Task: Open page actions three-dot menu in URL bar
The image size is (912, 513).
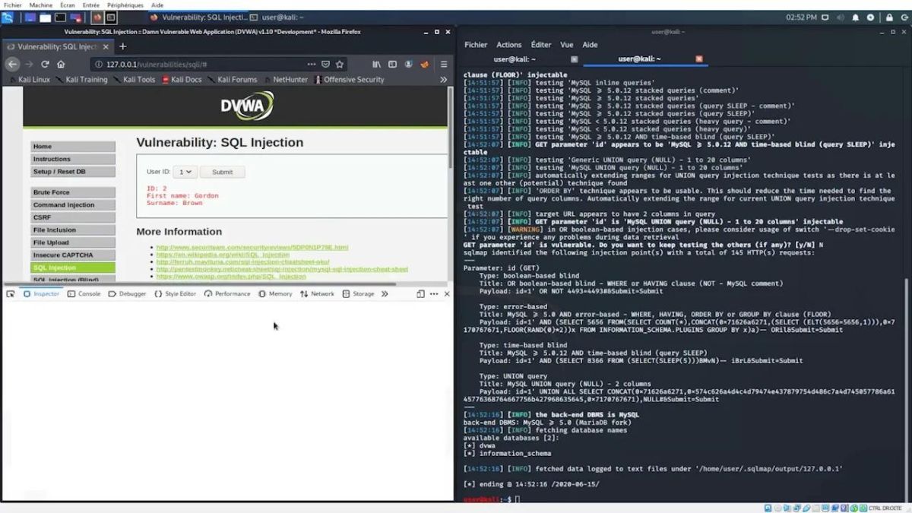Action: [312, 65]
